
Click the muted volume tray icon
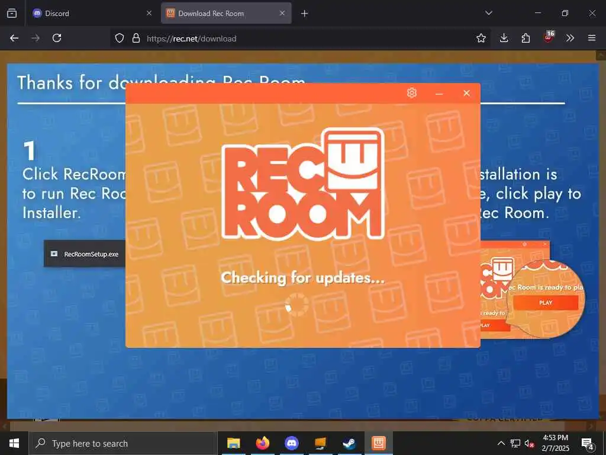coord(530,443)
